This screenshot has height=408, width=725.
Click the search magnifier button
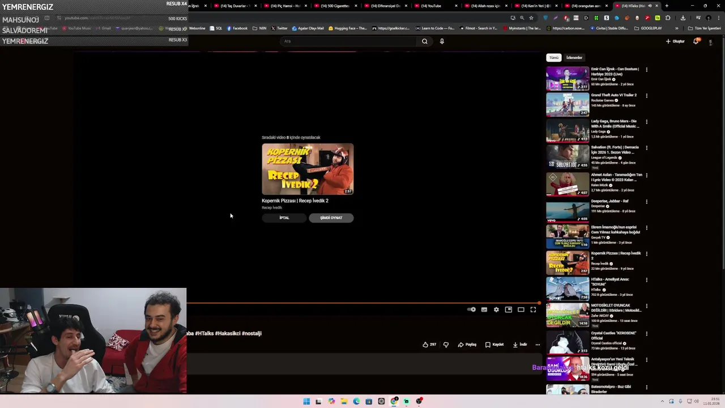click(424, 41)
